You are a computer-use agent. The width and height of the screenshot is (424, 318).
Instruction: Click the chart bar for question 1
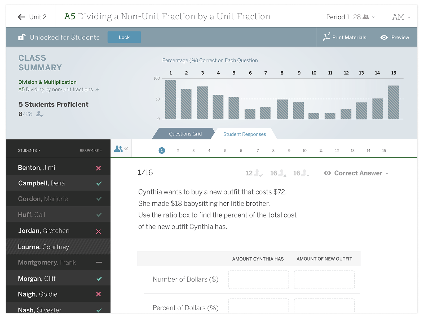point(170,99)
